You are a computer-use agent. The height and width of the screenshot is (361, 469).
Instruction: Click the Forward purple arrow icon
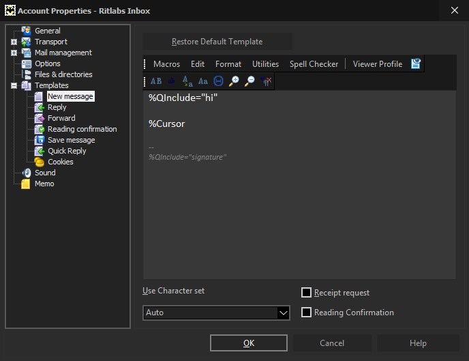click(x=39, y=118)
